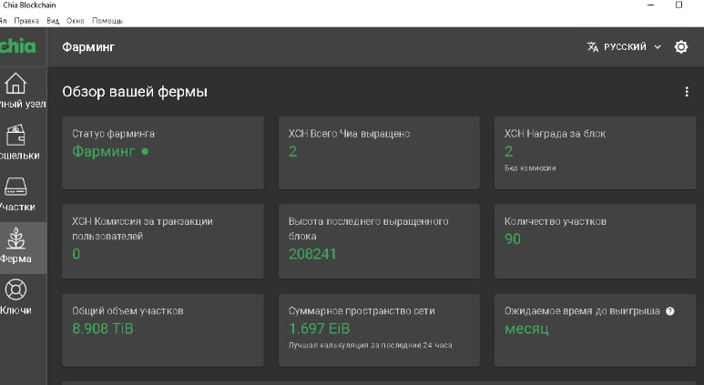Click the chia logo
The height and width of the screenshot is (385, 704).
click(x=17, y=46)
